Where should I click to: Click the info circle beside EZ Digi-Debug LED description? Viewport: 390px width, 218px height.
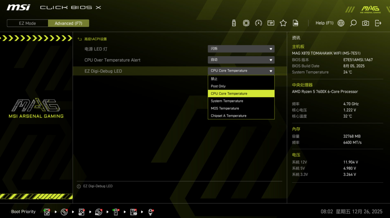pos(79,186)
